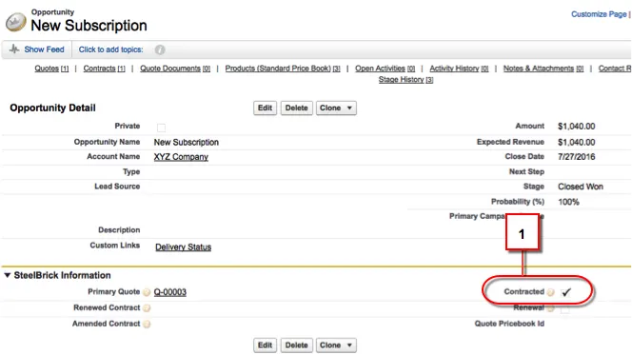Open the XYZ Company account link
This screenshot has width=632, height=355.
[181, 157]
